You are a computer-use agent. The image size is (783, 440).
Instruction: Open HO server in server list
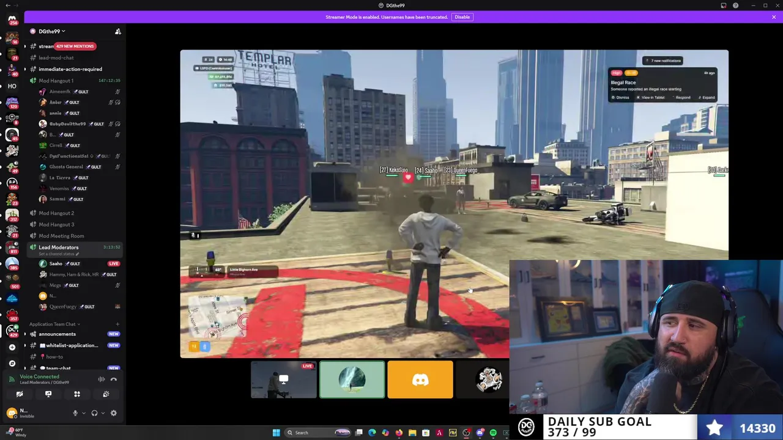(x=12, y=86)
